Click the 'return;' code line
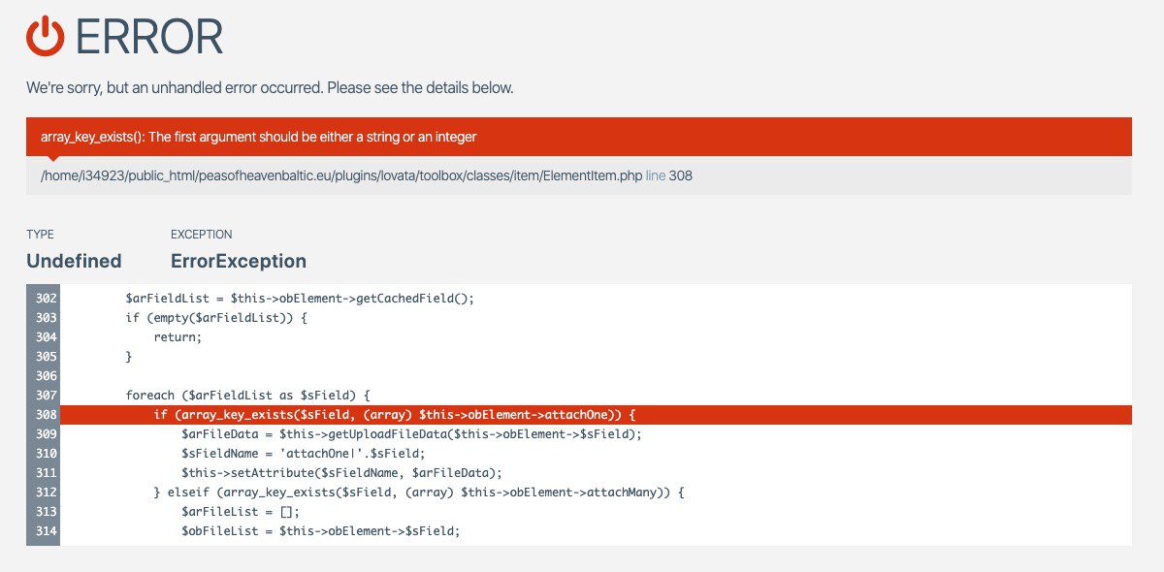The width and height of the screenshot is (1164, 572). [x=178, y=337]
